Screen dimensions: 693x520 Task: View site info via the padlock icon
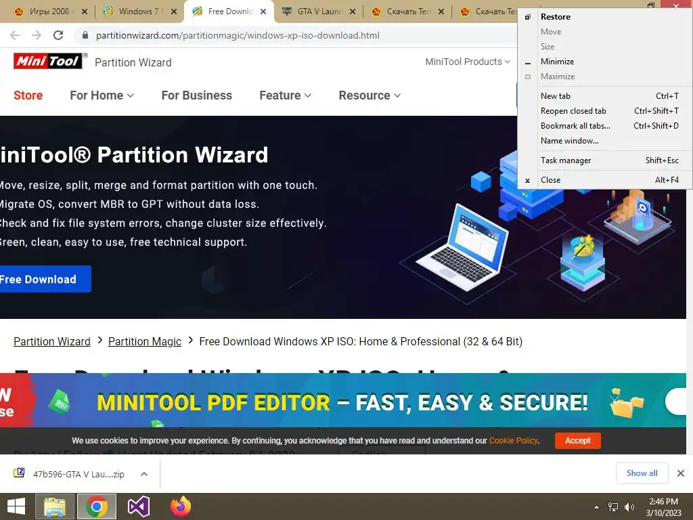[85, 35]
